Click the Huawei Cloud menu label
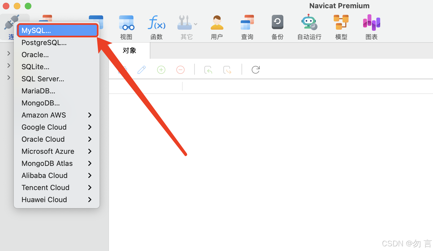 (x=44, y=200)
